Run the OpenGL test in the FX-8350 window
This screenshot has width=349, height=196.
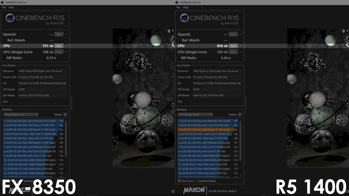59,34
